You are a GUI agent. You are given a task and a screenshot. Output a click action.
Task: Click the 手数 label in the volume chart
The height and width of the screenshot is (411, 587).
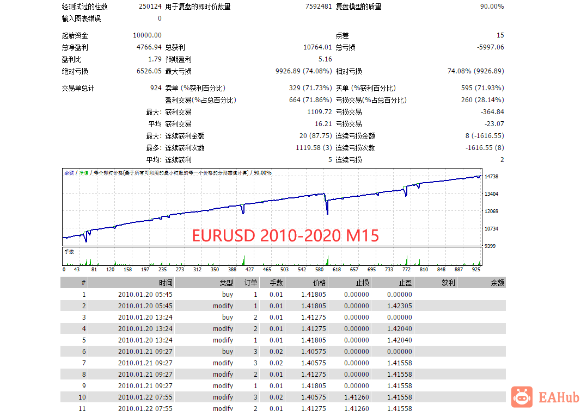[69, 252]
